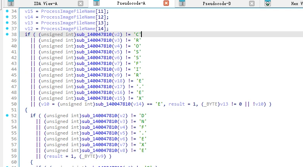The height and width of the screenshot is (167, 303).
Task: Click ProcessImageFileName on line 35
Action: 68,17
